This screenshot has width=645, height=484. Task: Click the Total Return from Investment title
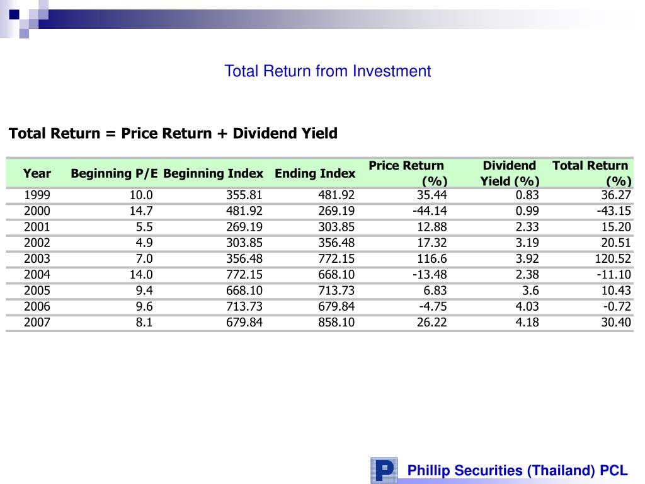[x=328, y=71]
